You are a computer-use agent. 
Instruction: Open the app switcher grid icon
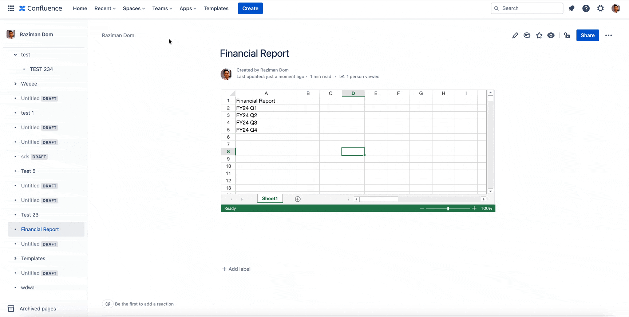(x=11, y=8)
